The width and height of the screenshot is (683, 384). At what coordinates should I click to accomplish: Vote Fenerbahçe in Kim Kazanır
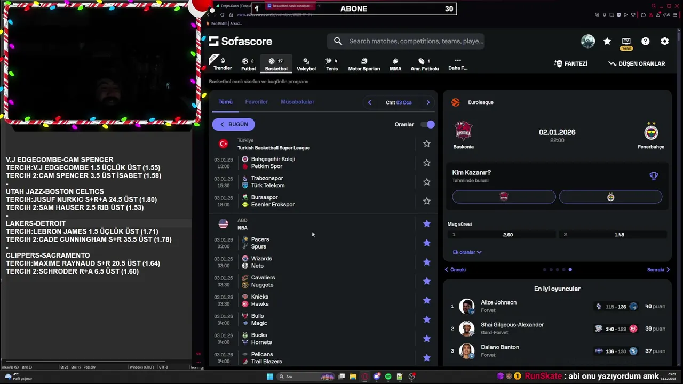(x=610, y=197)
